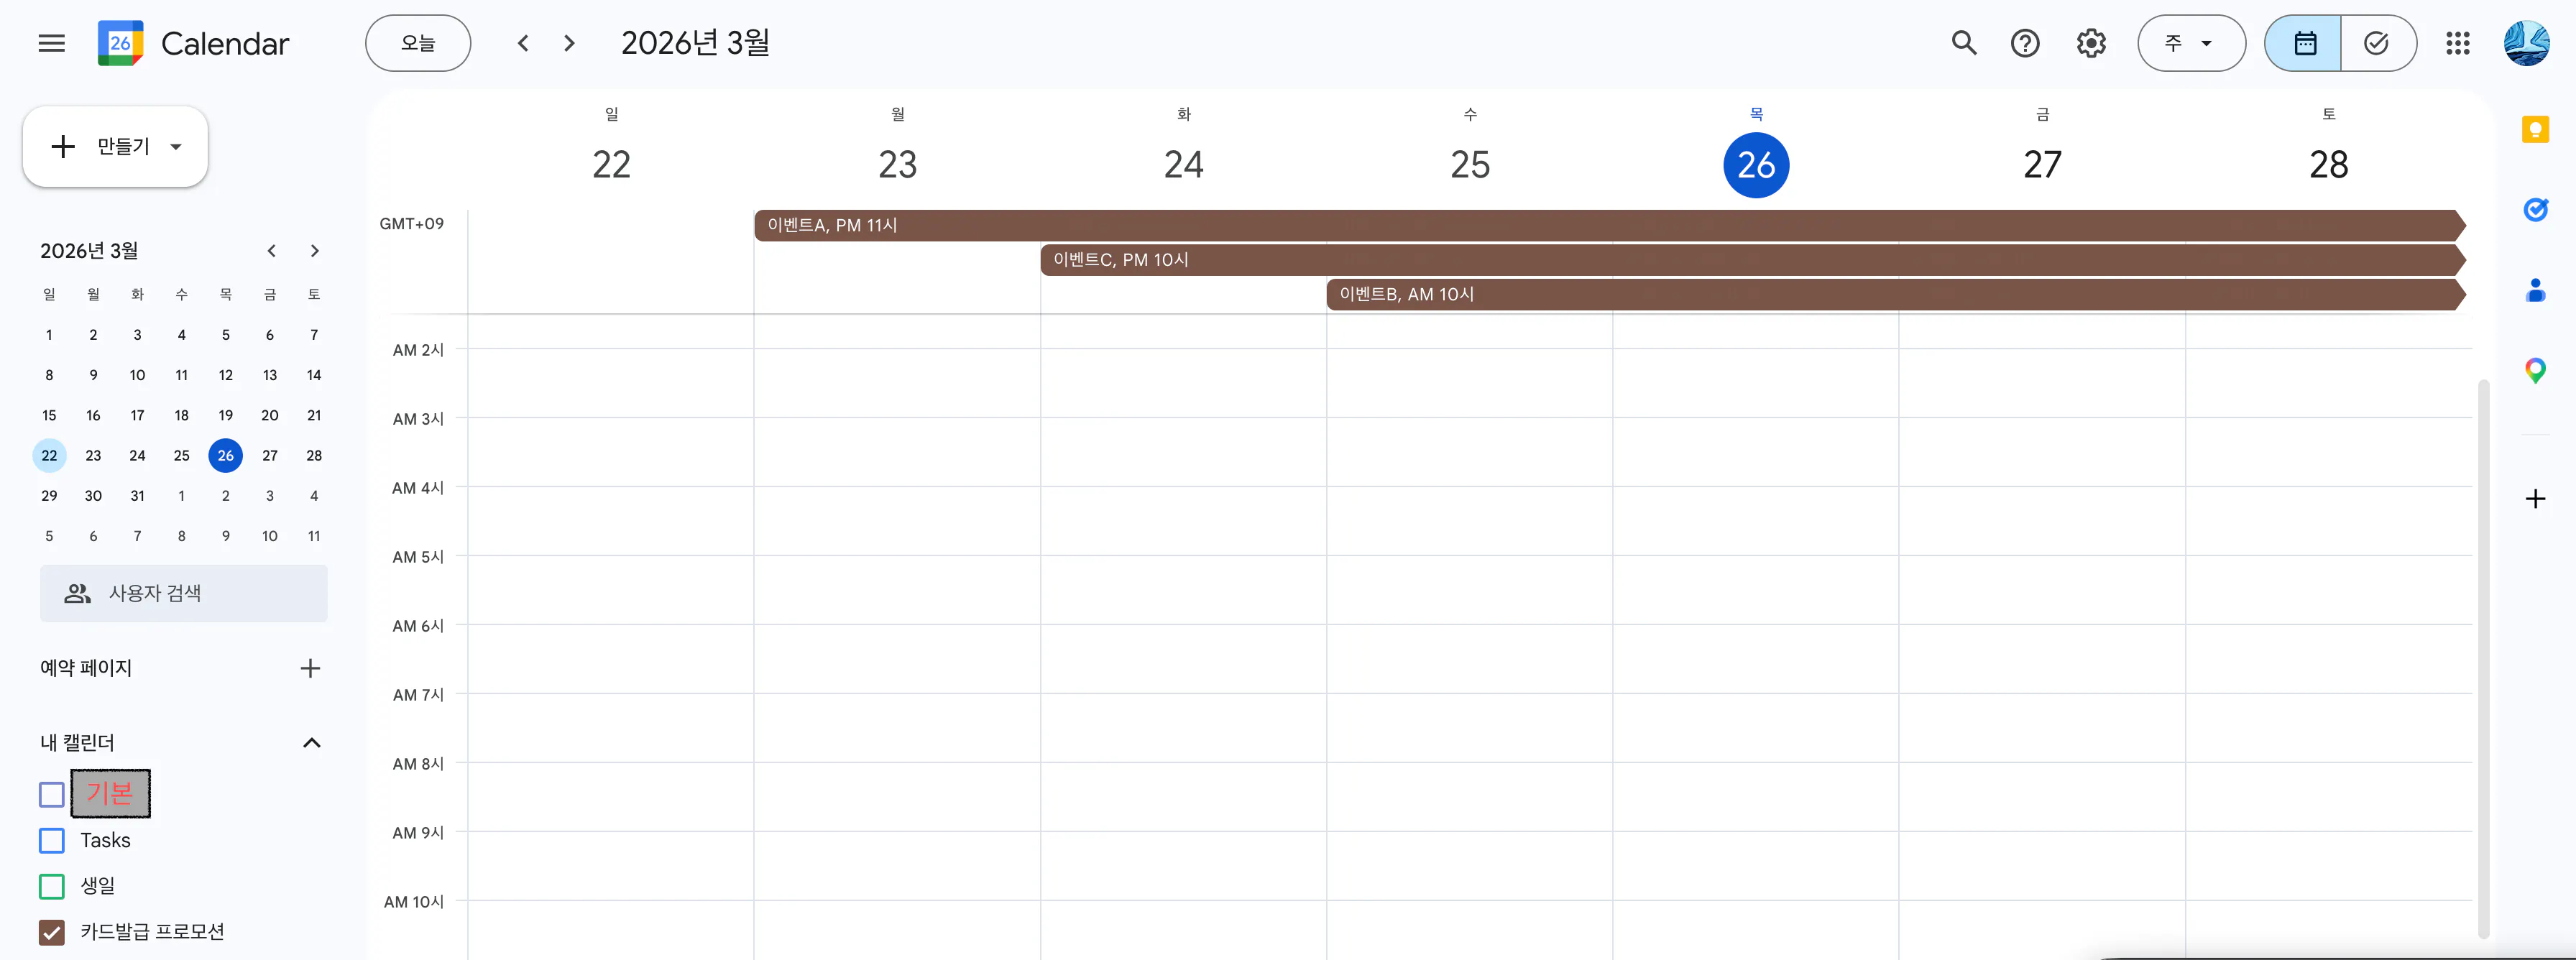
Task: Open the 주 view dropdown
Action: (2191, 43)
